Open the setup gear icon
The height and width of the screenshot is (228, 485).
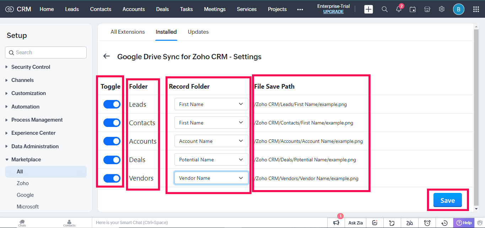442,9
